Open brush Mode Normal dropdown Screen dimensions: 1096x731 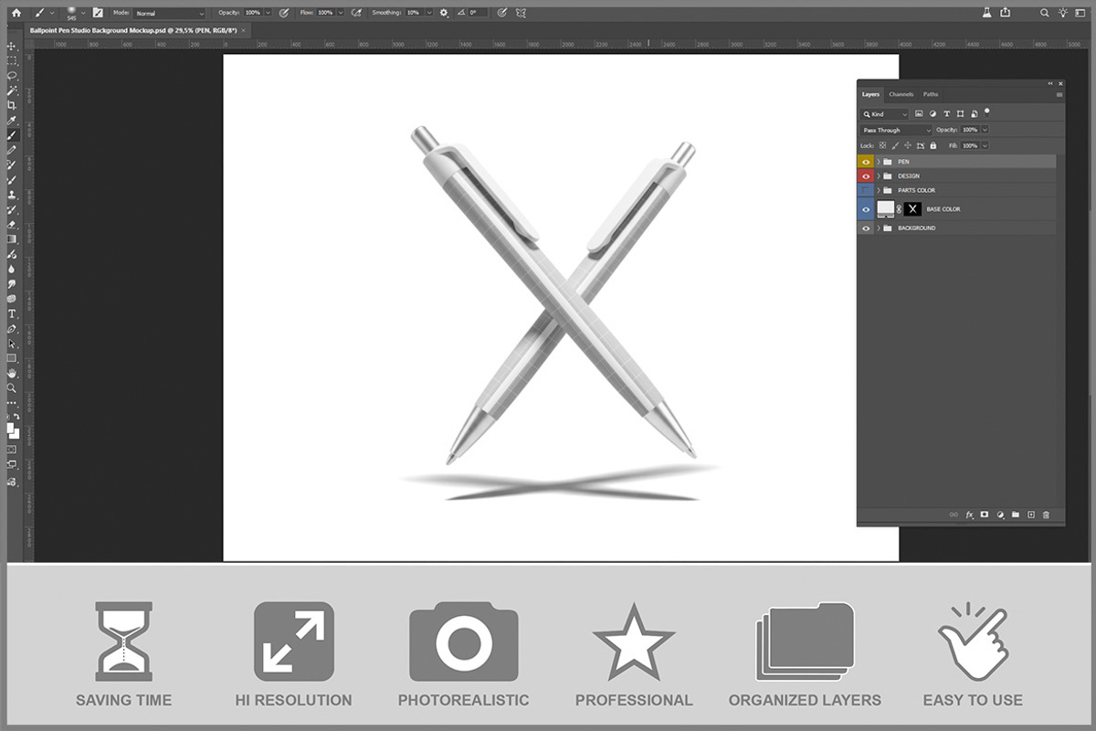[x=170, y=13]
